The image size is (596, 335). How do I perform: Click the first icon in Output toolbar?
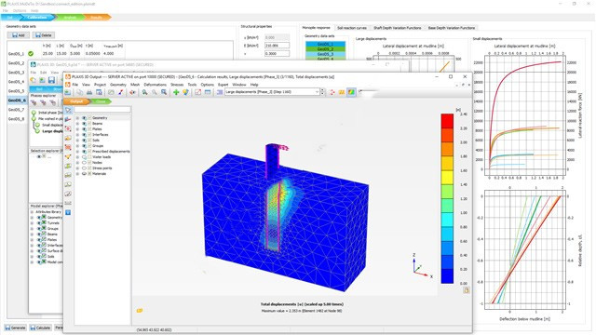point(68,92)
